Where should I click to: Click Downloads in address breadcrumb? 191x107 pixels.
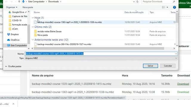click(x=53, y=1)
